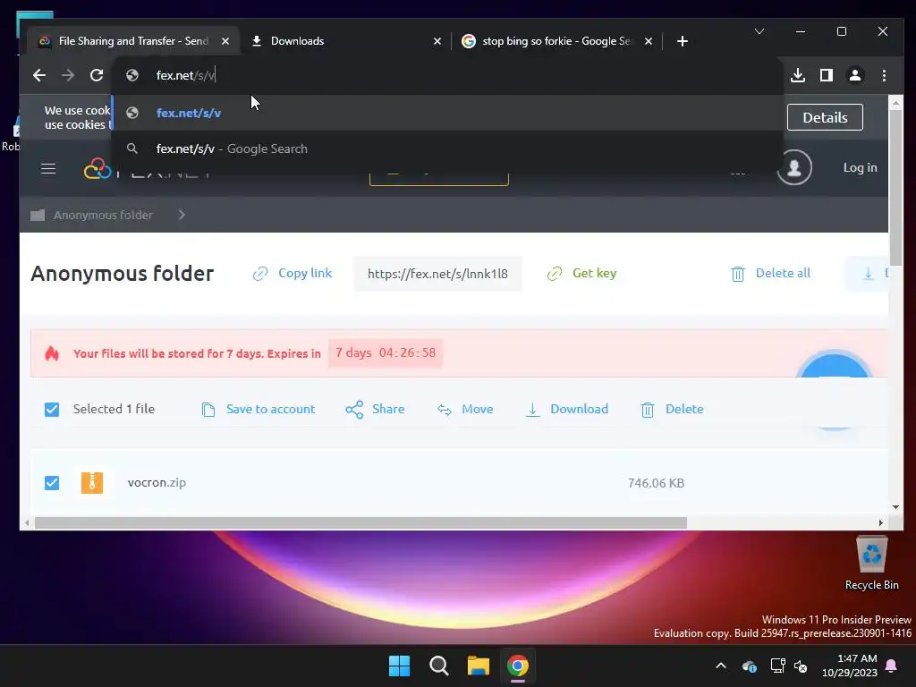Click the Delete trash icon in file actions
The width and height of the screenshot is (916, 687).
[648, 410]
